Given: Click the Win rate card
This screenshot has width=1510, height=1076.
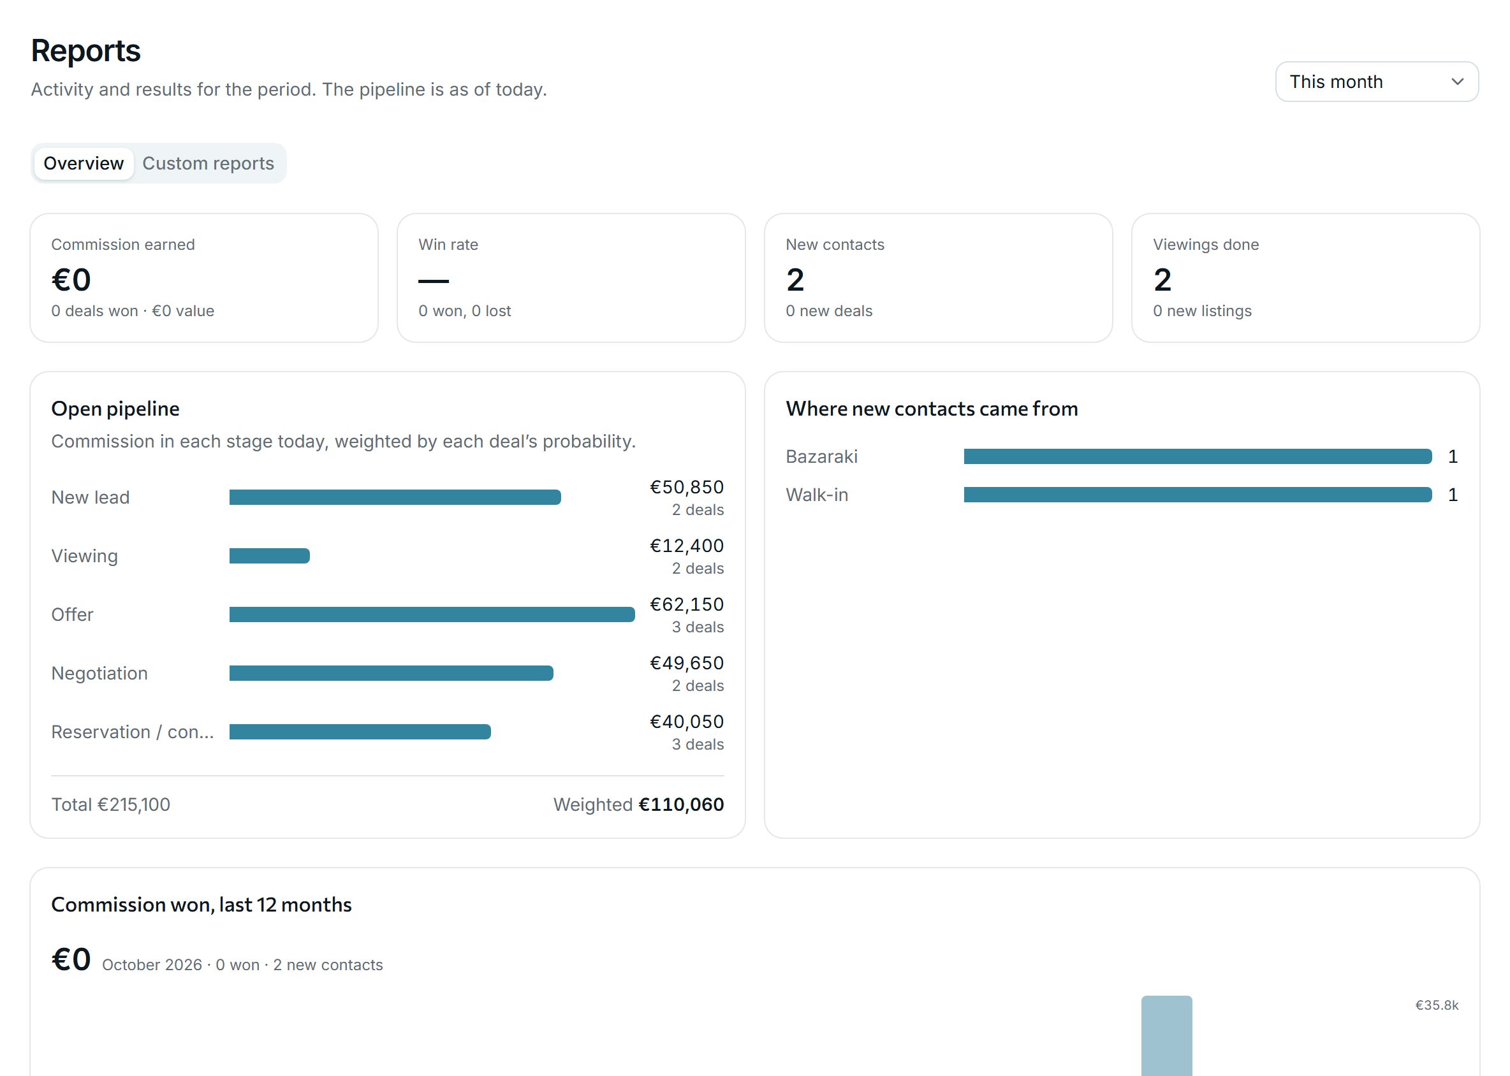Looking at the screenshot, I should pos(571,278).
